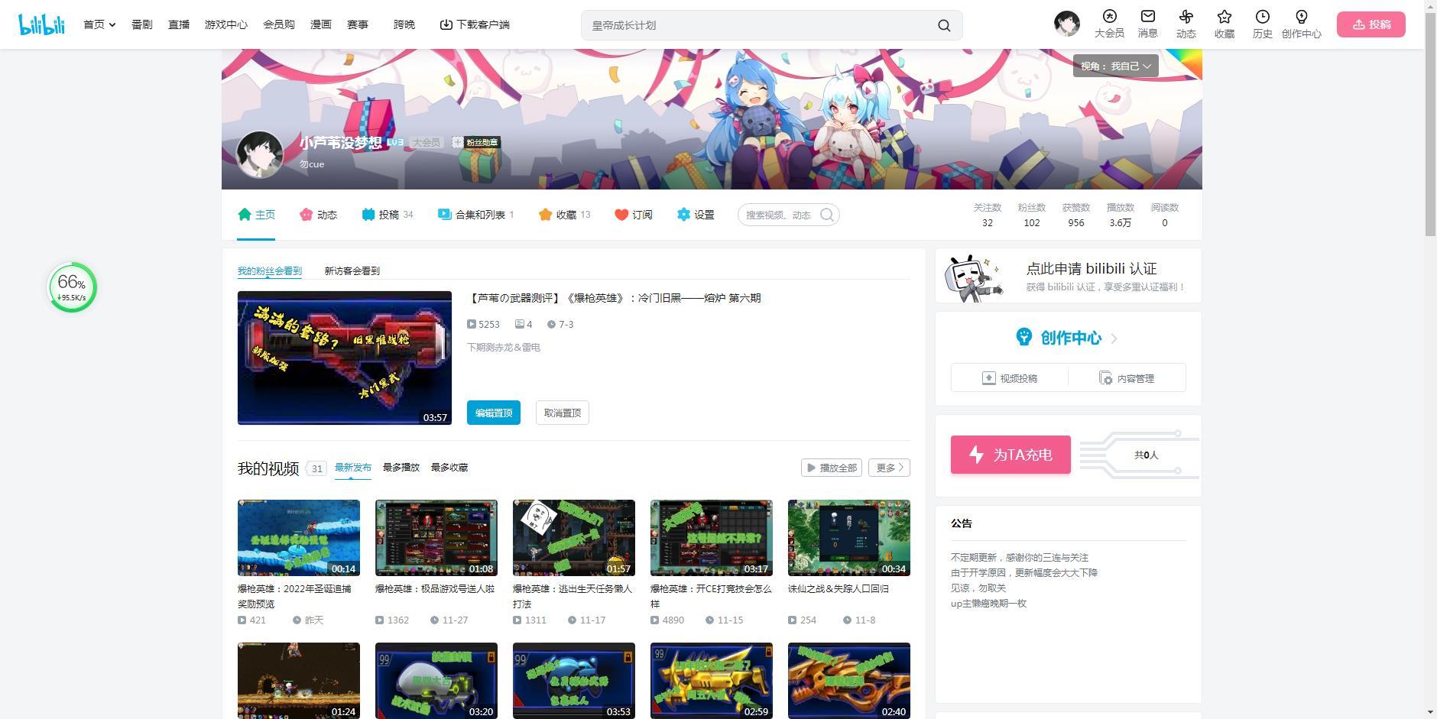Expand the 首页 dropdown menu
This screenshot has width=1437, height=719.
click(99, 24)
